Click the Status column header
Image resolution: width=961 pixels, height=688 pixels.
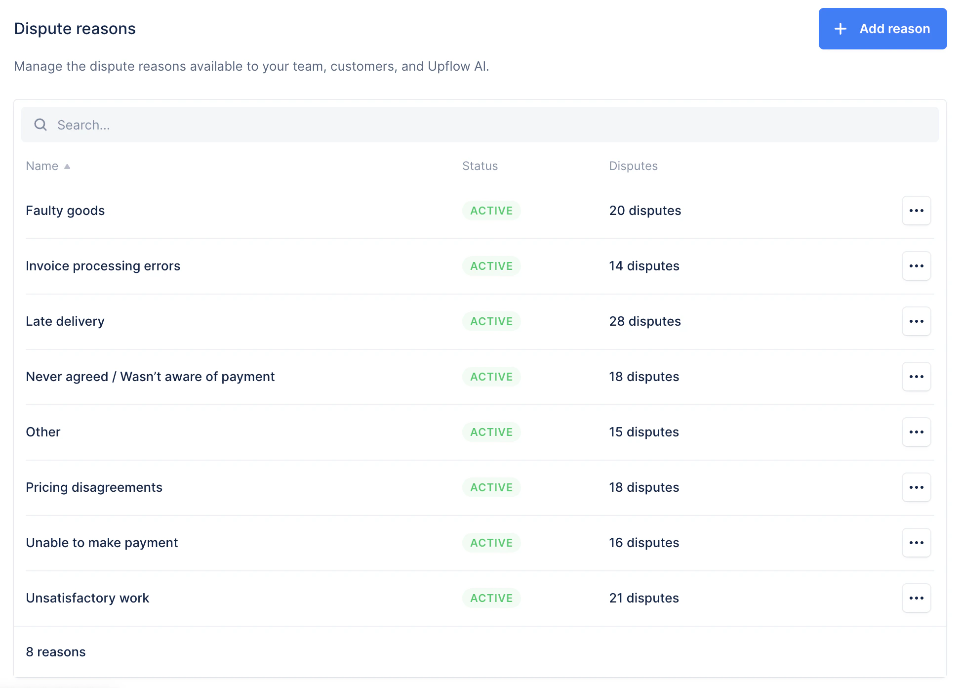[480, 166]
